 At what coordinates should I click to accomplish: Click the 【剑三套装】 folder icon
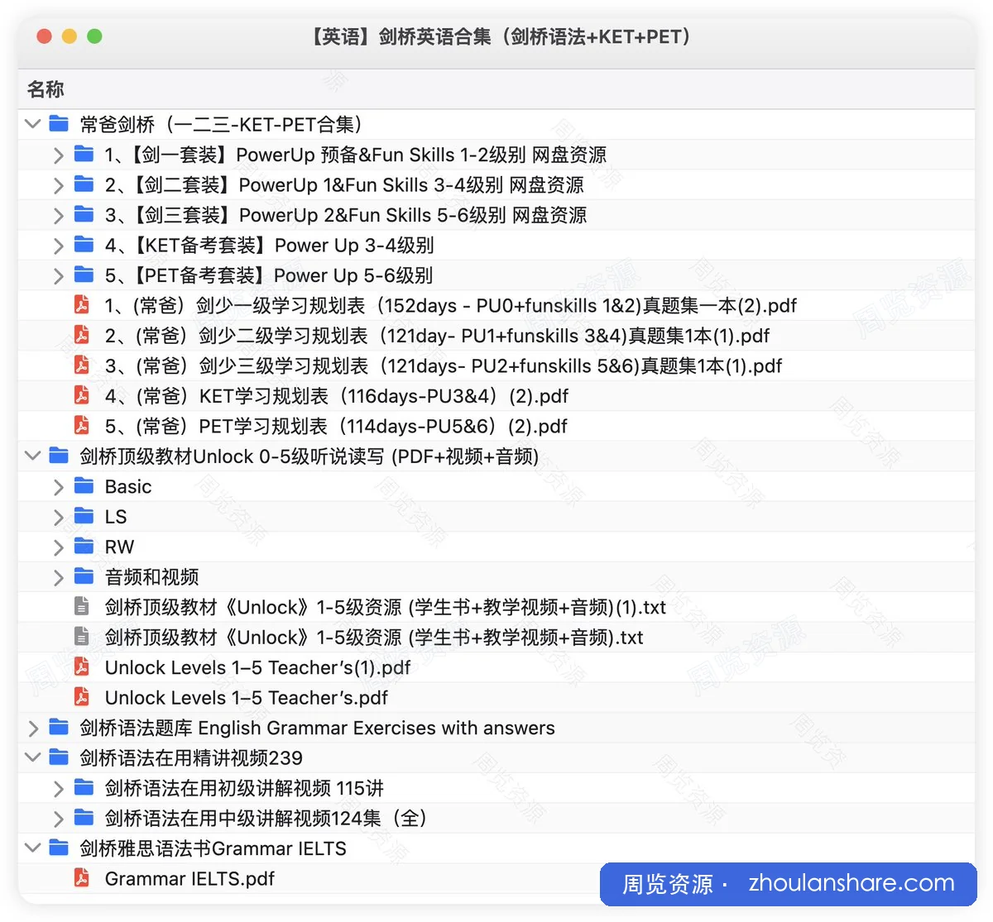(x=84, y=214)
